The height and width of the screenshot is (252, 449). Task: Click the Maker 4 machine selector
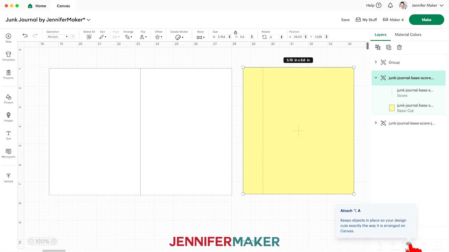(393, 20)
